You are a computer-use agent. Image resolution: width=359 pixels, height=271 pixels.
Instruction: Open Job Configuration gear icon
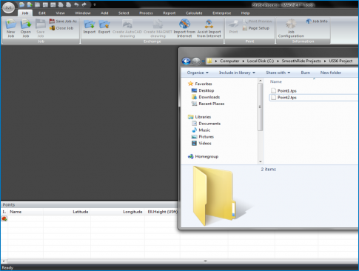(291, 24)
